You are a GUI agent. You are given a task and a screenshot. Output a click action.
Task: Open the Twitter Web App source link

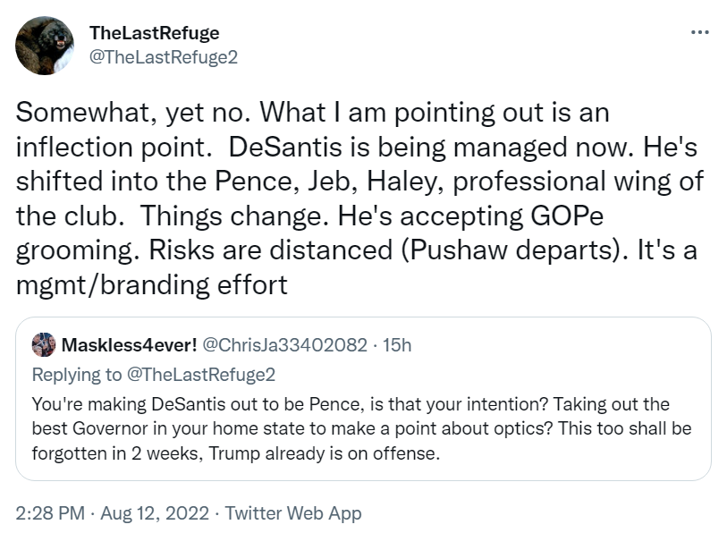tap(293, 513)
